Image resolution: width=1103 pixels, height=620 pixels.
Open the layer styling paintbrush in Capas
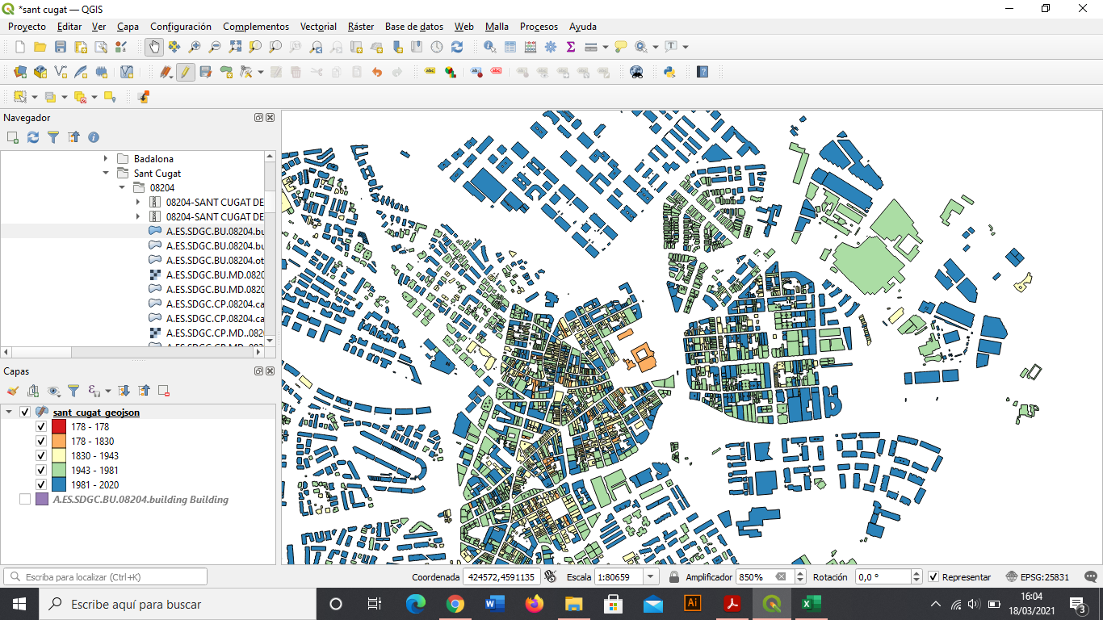tap(13, 391)
